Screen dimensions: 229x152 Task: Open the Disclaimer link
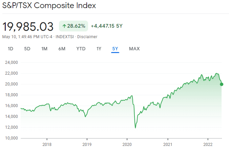pos(88,36)
